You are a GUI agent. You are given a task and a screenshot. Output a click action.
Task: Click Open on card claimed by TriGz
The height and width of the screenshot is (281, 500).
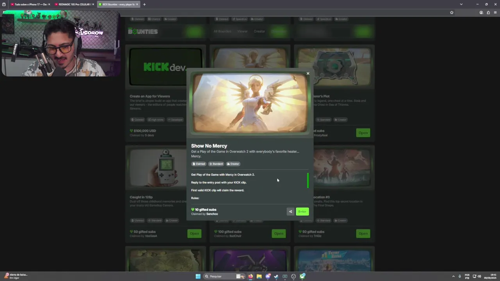point(363,233)
